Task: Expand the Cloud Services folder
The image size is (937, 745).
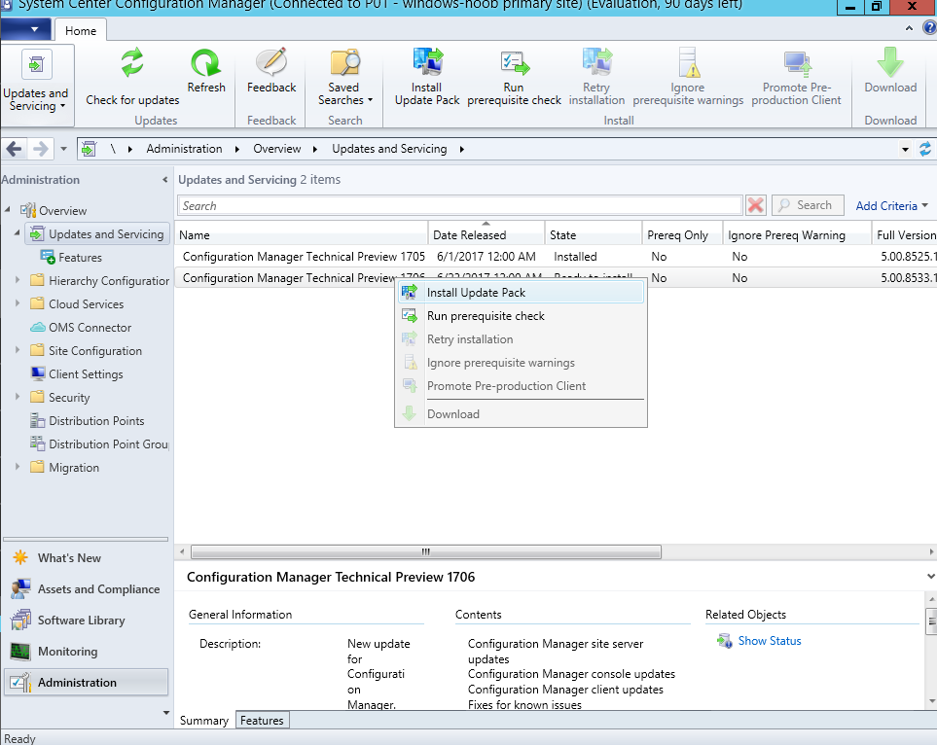Action: click(18, 302)
